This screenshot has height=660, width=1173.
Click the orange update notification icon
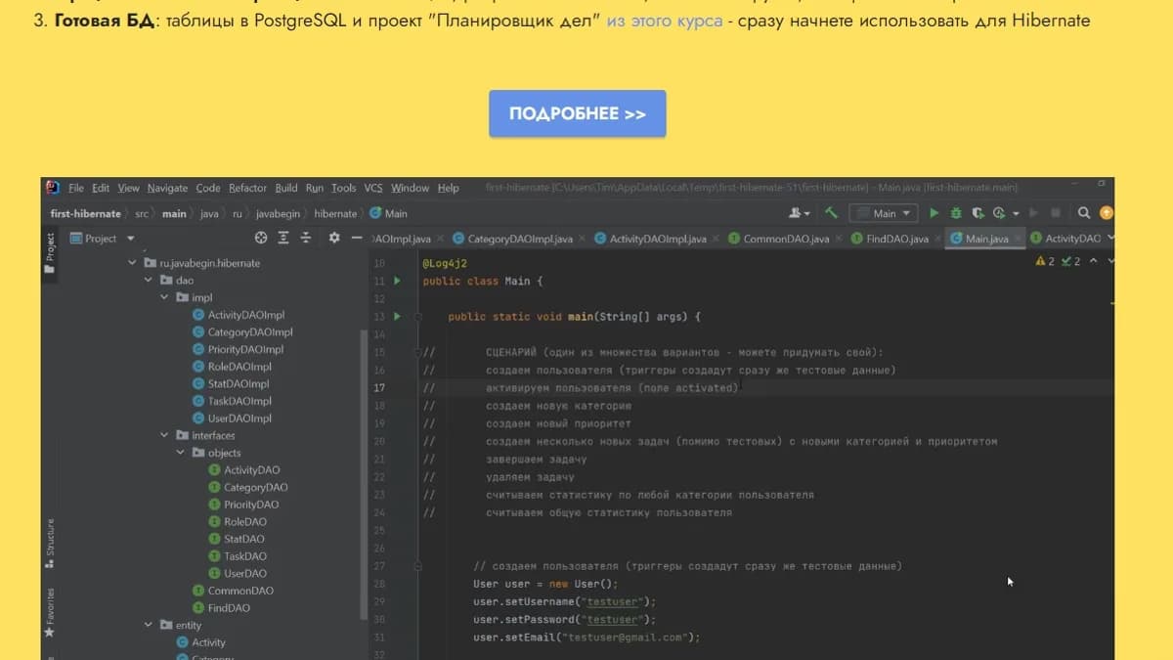[1106, 212]
